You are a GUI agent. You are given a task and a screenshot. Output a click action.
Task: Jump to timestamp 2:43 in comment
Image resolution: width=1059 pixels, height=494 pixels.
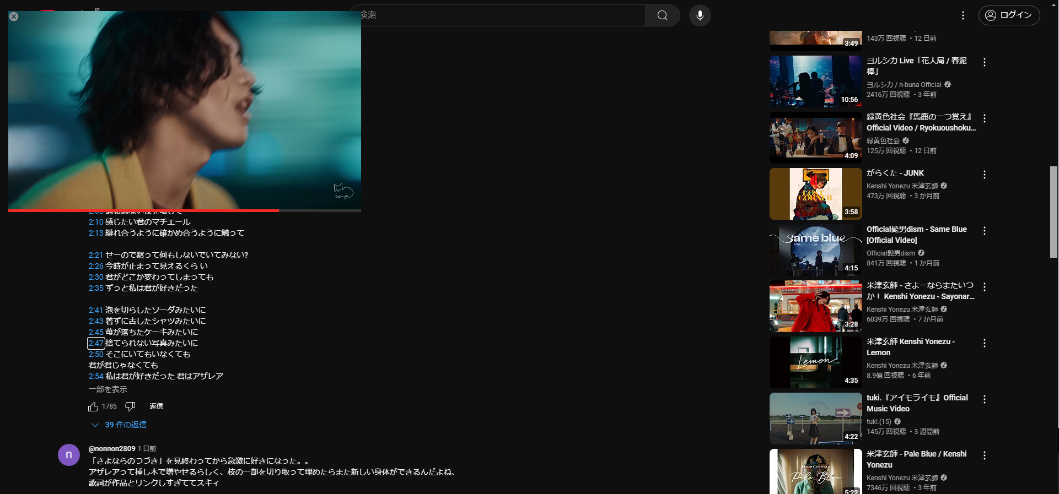(x=96, y=321)
